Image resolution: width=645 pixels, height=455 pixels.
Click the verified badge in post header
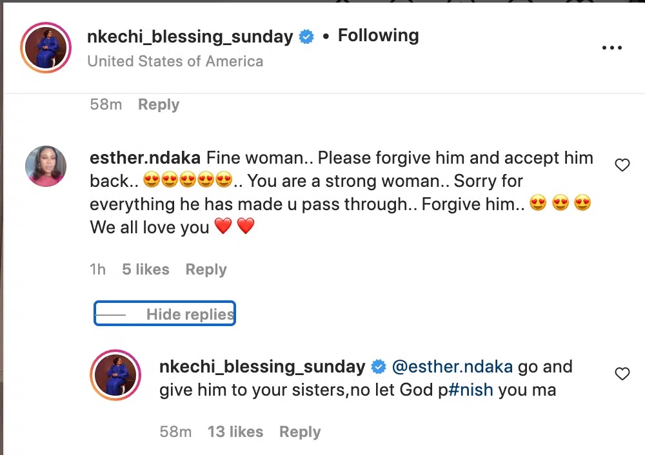point(307,37)
